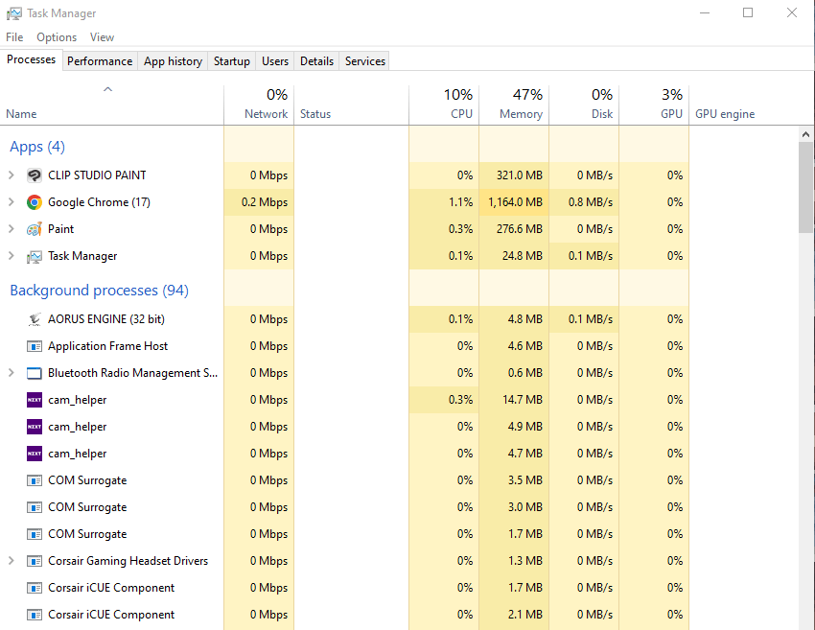Click the AORUS ENGINE process icon
Image resolution: width=815 pixels, height=630 pixels.
[35, 319]
